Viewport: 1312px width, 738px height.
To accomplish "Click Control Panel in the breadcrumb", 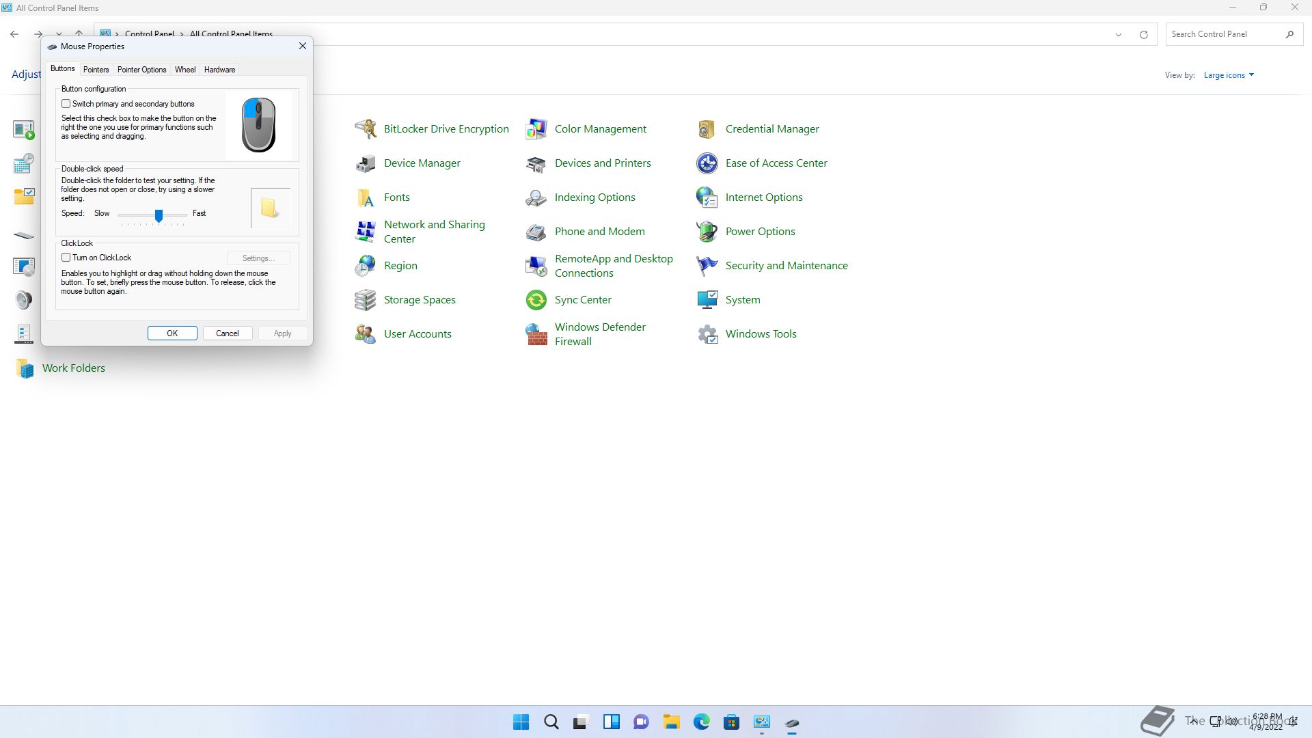I will [150, 33].
